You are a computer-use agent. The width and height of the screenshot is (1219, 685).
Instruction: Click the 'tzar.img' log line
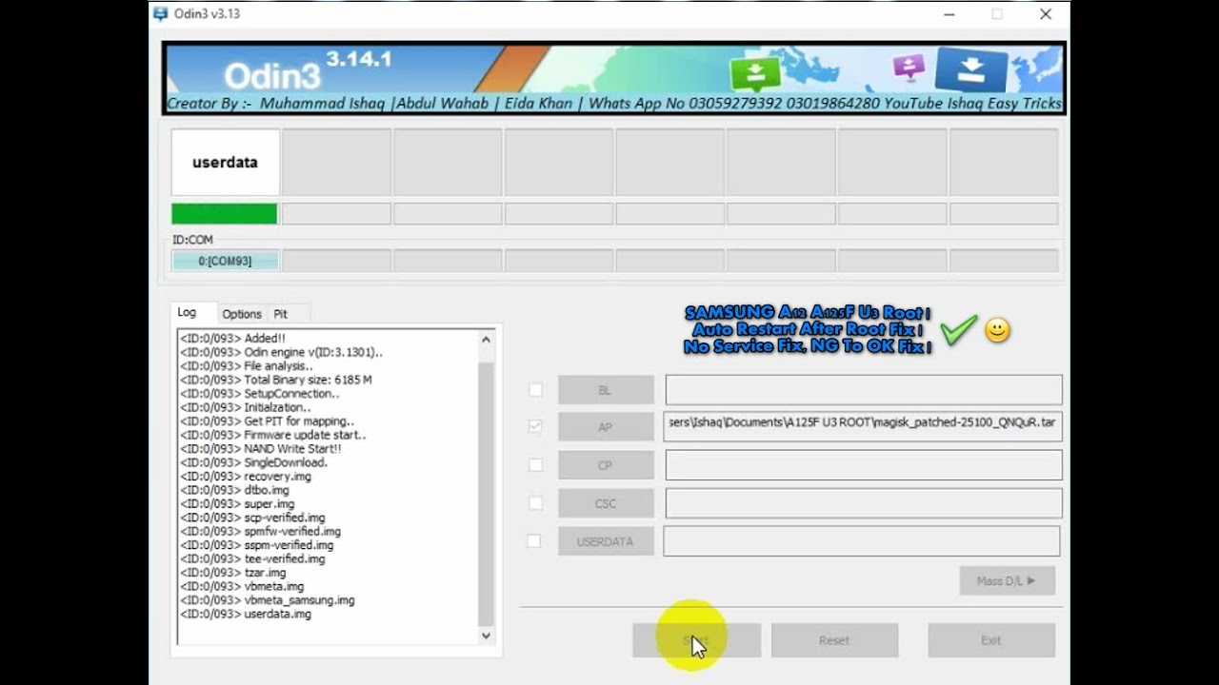point(233,573)
